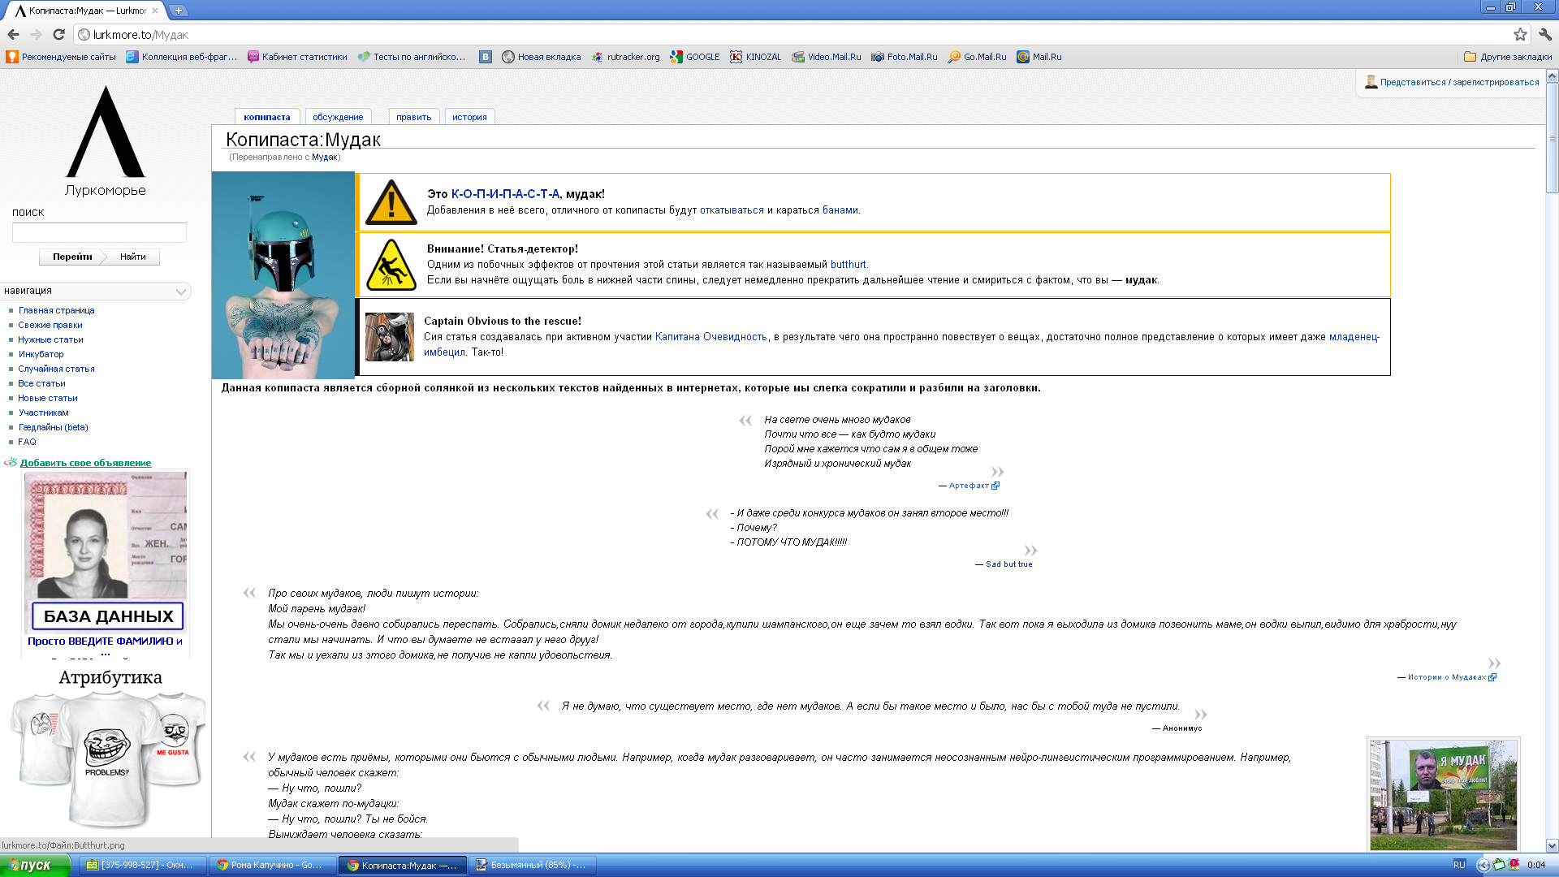
Task: Open the обсуждение tab
Action: (338, 117)
